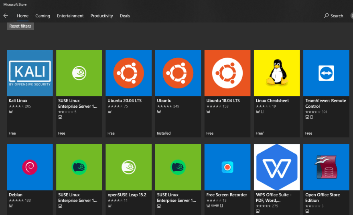The height and width of the screenshot is (215, 353).
Task: Click the Installed label under Ubuntu
Action: pos(164,133)
